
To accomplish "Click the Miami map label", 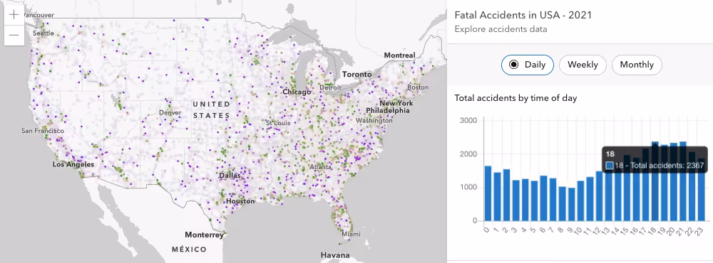I will (351, 234).
